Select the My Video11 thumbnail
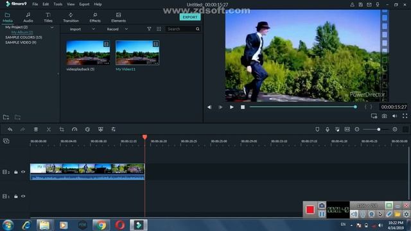This screenshot has height=231, width=411. (x=137, y=53)
